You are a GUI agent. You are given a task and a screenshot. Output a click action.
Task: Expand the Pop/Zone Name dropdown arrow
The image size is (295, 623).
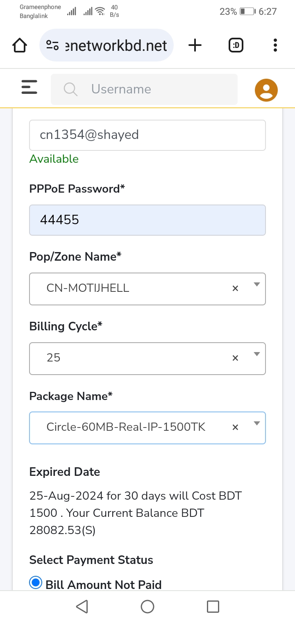click(257, 284)
